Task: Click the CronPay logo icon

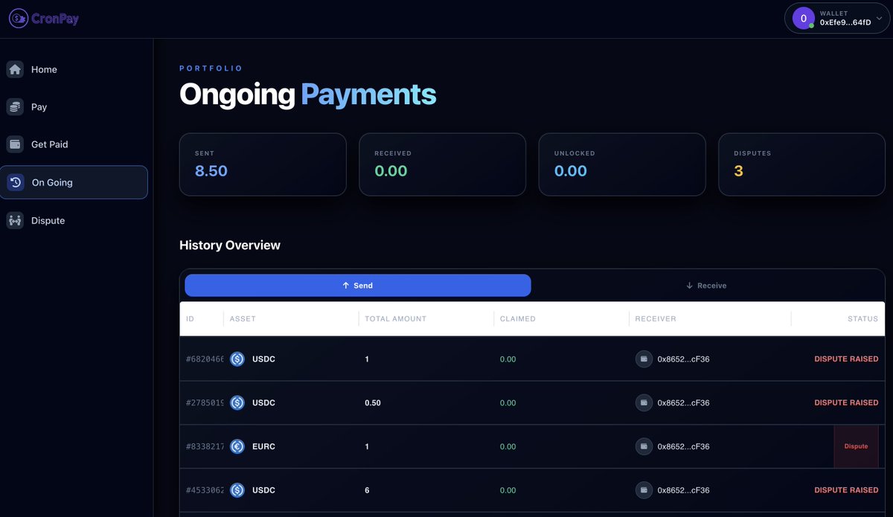Action: click(x=19, y=19)
